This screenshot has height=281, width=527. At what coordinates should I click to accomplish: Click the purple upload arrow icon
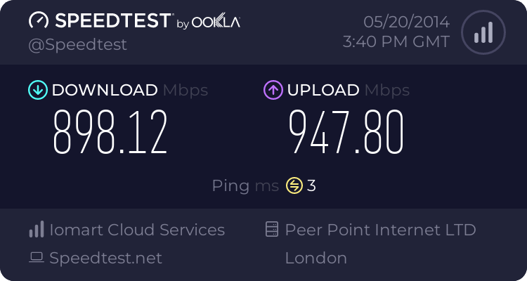pos(273,90)
